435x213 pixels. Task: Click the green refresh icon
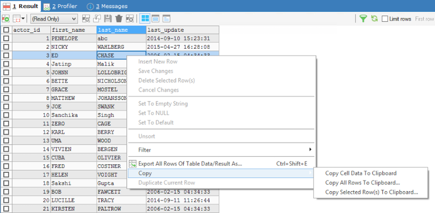[x=375, y=19]
